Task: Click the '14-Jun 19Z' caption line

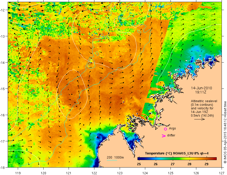Action: 200,112
